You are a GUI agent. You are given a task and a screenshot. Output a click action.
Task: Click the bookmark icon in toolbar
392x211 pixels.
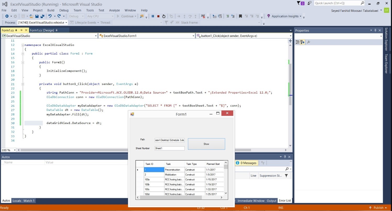click(x=240, y=16)
